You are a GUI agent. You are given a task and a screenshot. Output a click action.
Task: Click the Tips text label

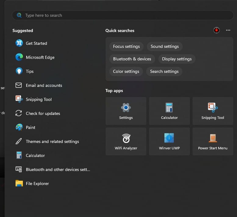click(x=30, y=71)
